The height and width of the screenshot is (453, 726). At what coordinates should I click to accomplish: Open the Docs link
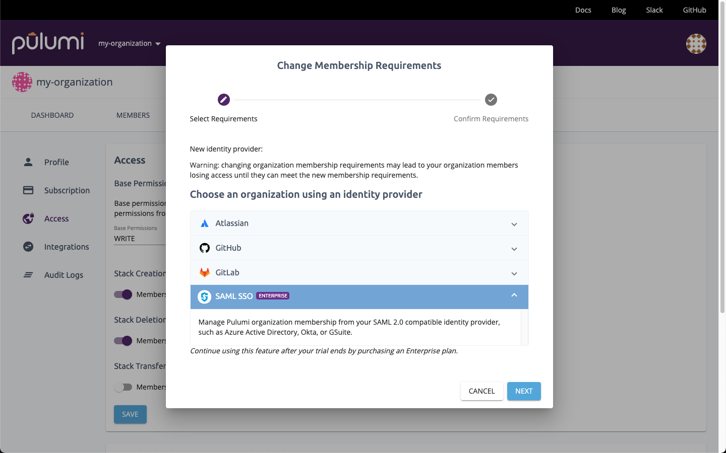click(583, 10)
